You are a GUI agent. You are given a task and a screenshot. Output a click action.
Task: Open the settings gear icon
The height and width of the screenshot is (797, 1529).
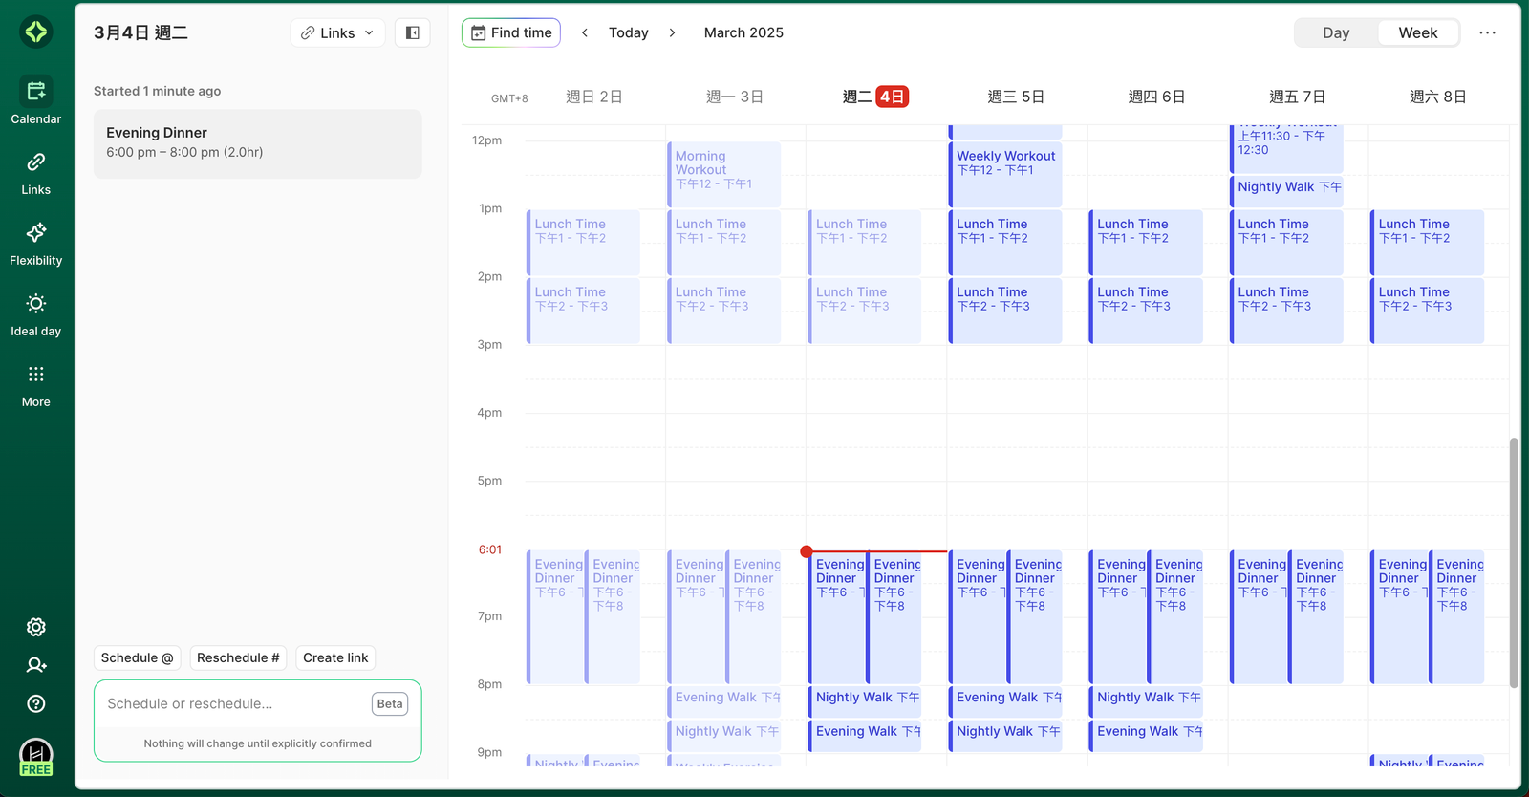[x=36, y=627]
